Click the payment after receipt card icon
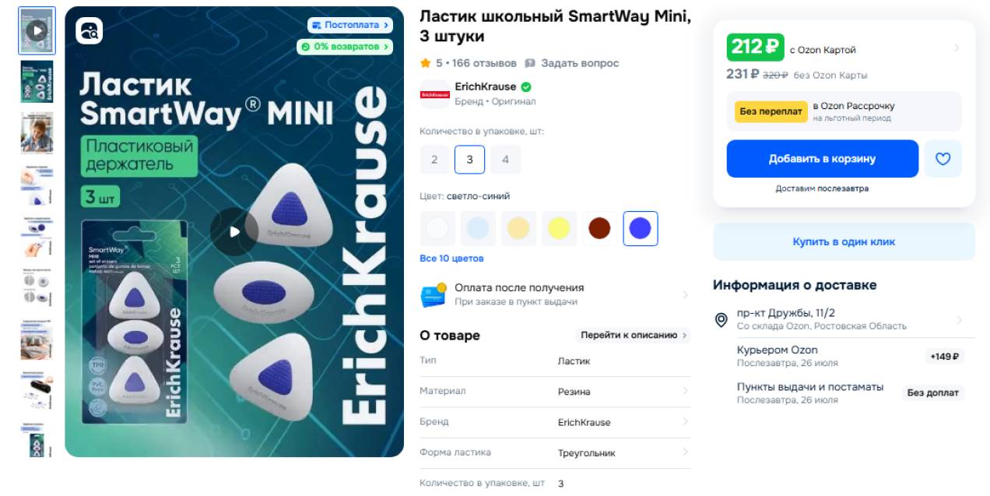990x496 pixels. (434, 294)
